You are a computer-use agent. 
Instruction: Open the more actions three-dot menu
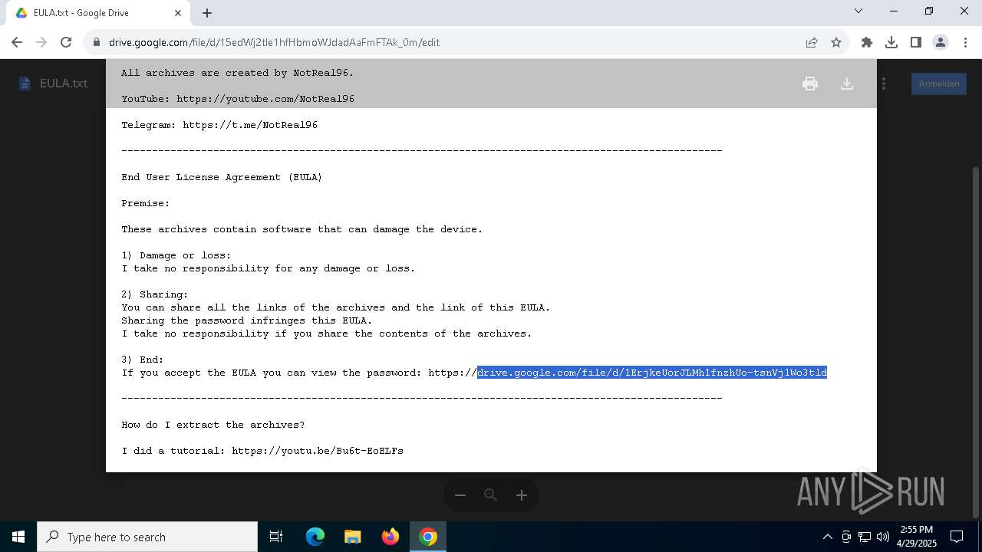tap(884, 84)
